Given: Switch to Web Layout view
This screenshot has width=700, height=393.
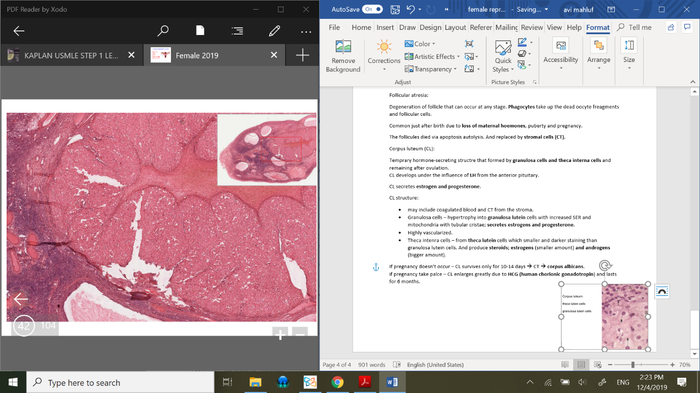Looking at the screenshot, I should click(x=598, y=365).
